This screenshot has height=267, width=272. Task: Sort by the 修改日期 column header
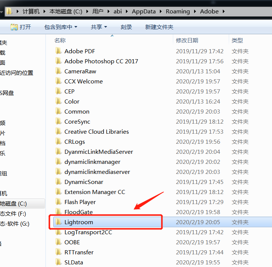(x=187, y=40)
